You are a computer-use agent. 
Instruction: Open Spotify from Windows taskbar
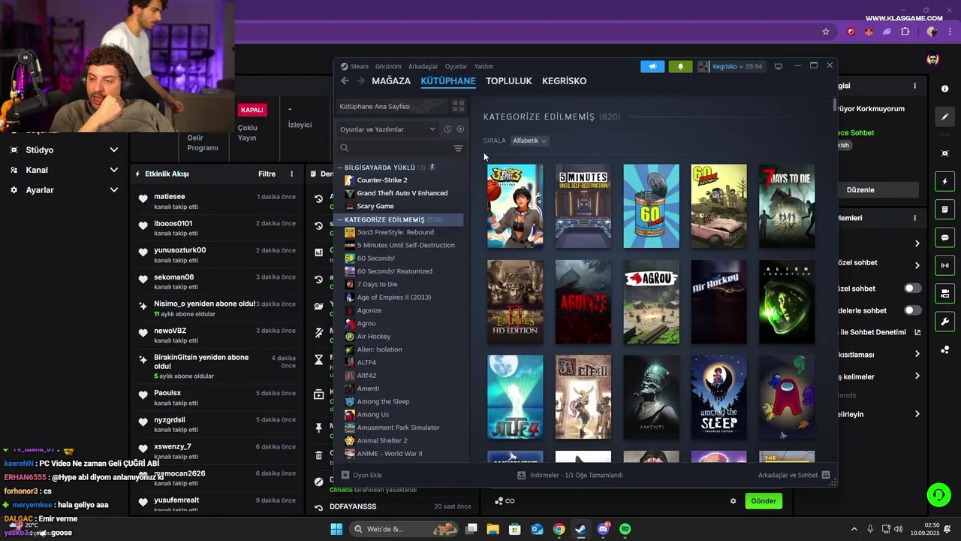click(625, 529)
